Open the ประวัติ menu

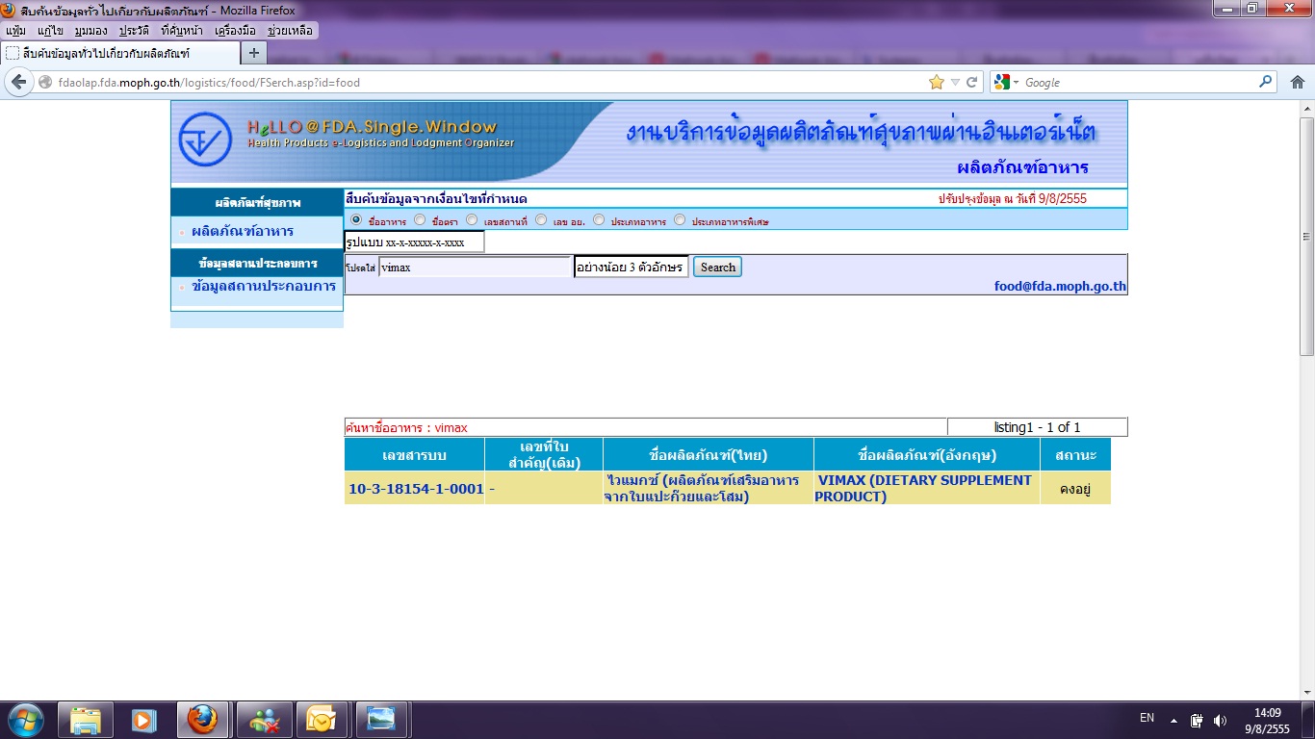pos(136,31)
